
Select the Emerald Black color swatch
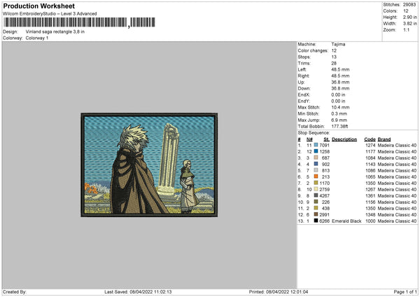coord(316,221)
